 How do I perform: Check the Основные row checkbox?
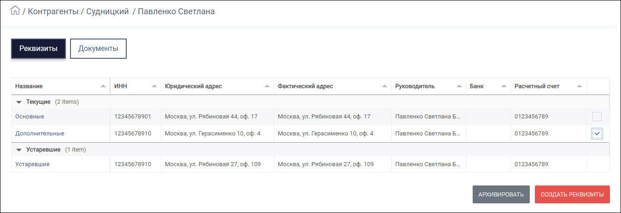(x=597, y=117)
